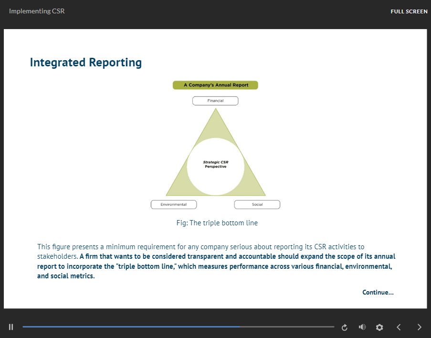Click the Integrated Reporting heading
The width and height of the screenshot is (431, 338).
86,63
